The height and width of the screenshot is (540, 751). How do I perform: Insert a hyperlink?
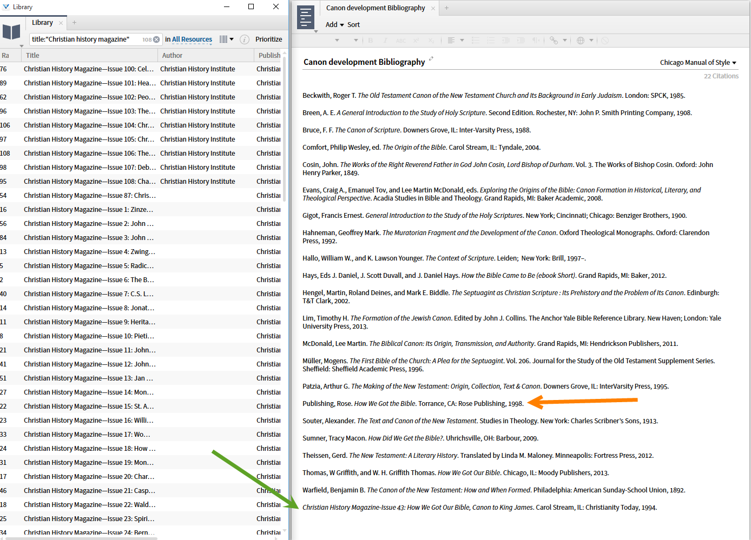pos(554,41)
